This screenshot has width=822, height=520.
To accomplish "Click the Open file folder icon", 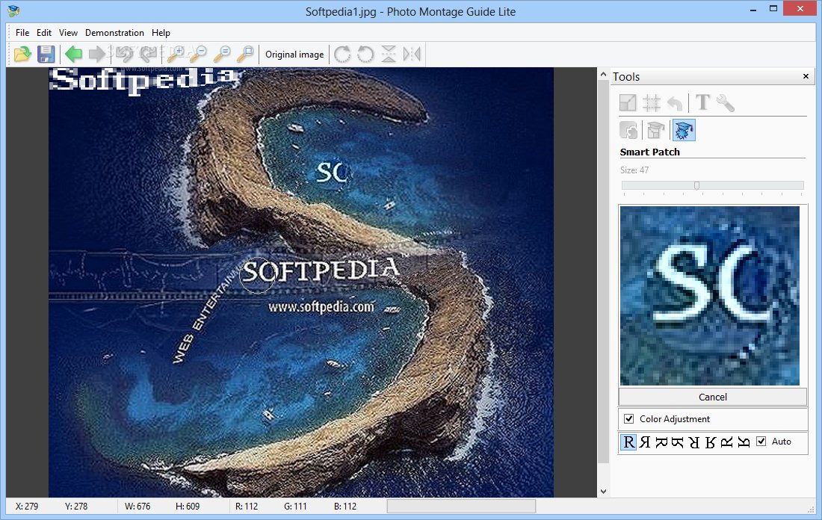I will 22,54.
